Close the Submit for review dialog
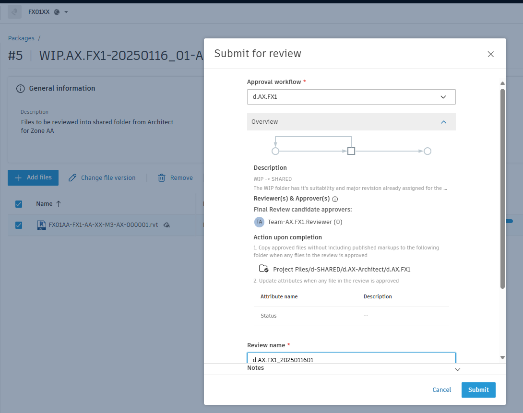This screenshot has width=523, height=413. point(490,54)
